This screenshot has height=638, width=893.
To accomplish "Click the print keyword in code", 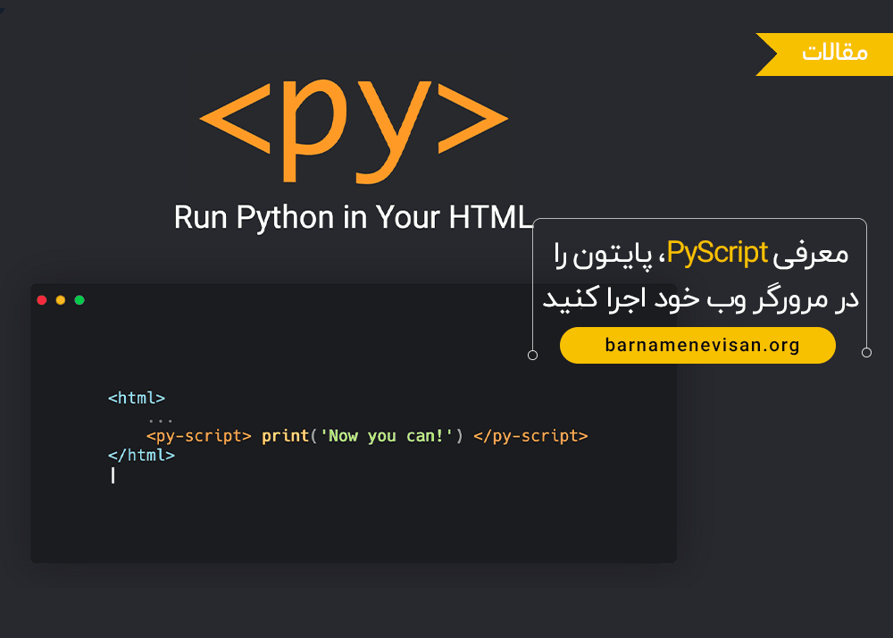I will point(286,436).
